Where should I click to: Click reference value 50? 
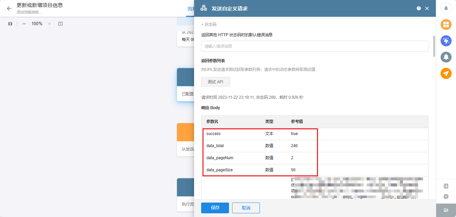pyautogui.click(x=293, y=170)
